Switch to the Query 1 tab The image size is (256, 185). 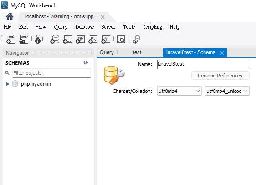pyautogui.click(x=109, y=52)
